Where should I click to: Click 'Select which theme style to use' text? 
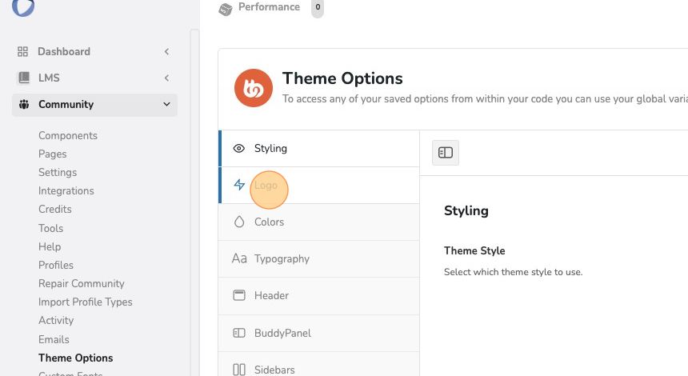[513, 272]
